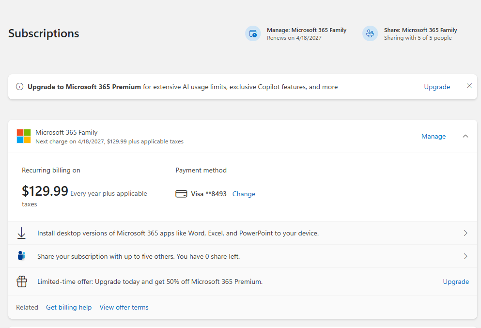This screenshot has width=481, height=328.
Task: Click the Share Microsoft 365 Family people icon
Action: [x=370, y=33]
